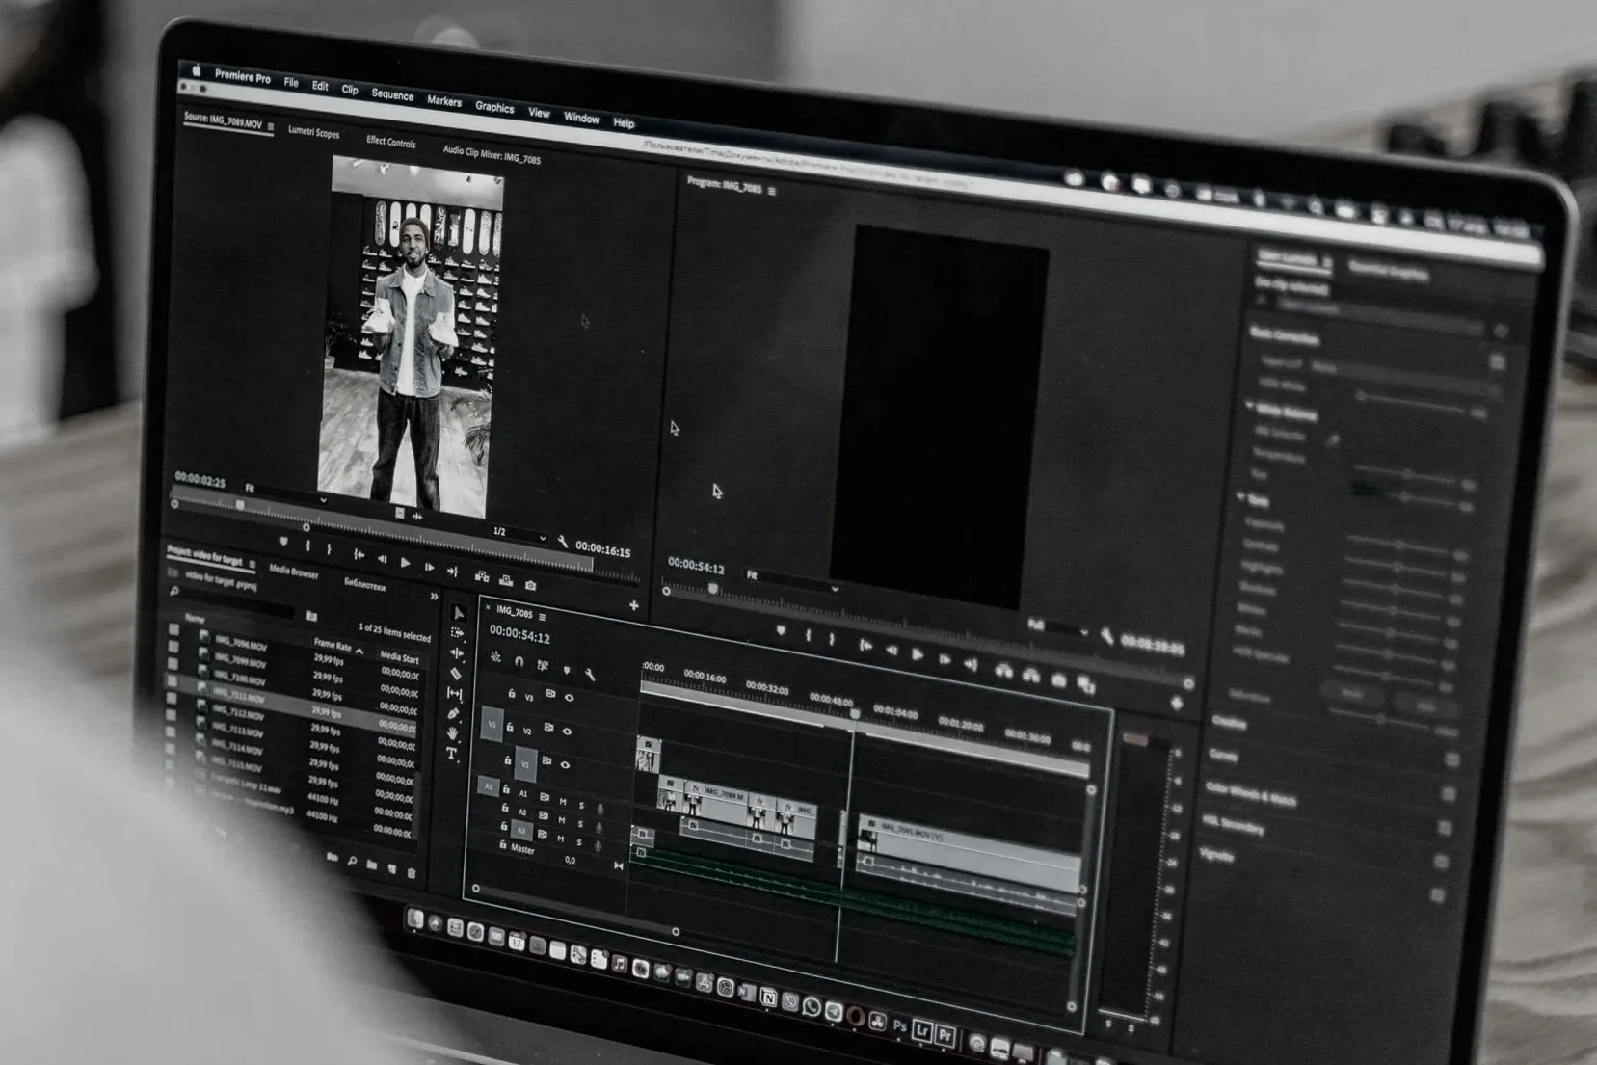Add a marker in the timeline header
The width and height of the screenshot is (1597, 1065).
pyautogui.click(x=567, y=671)
